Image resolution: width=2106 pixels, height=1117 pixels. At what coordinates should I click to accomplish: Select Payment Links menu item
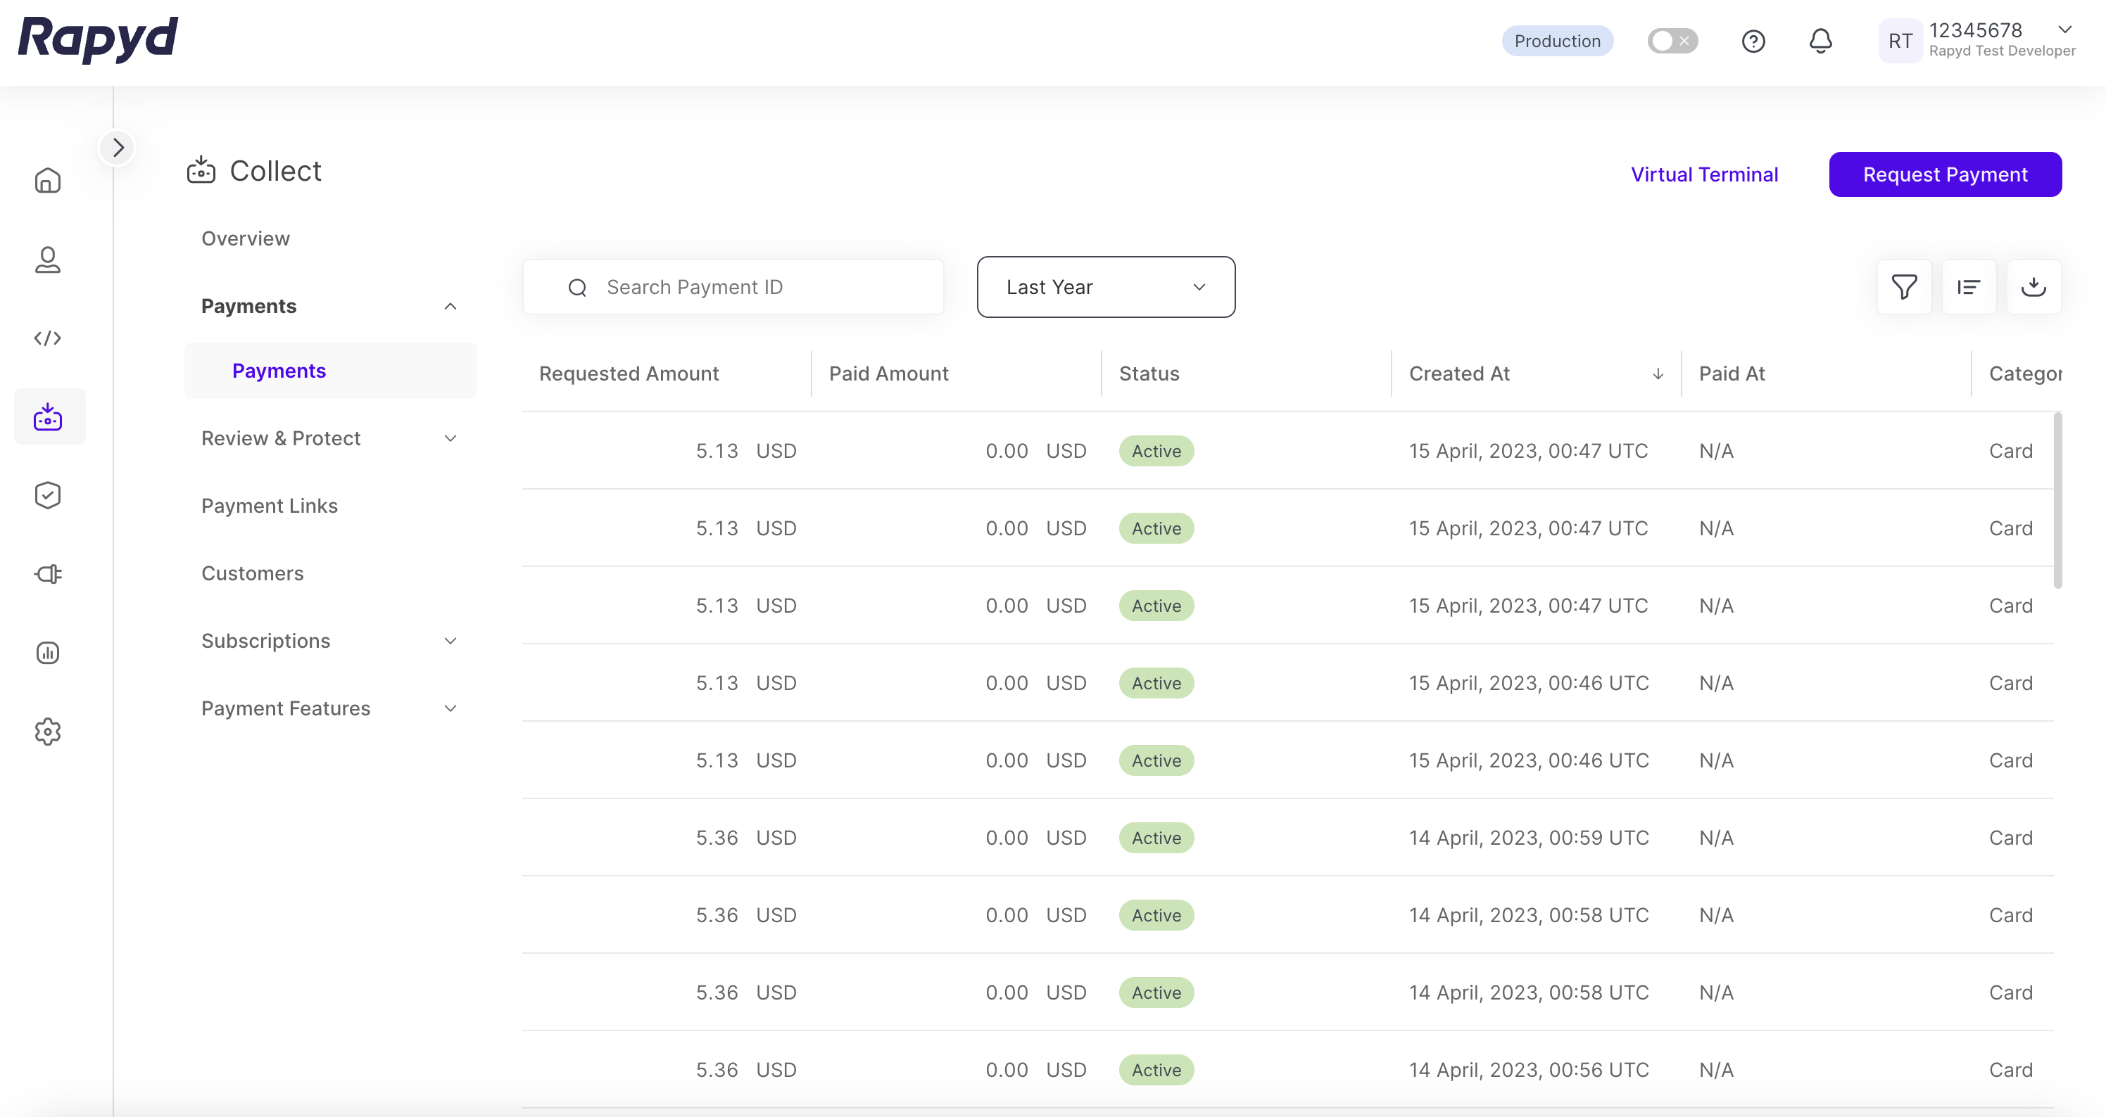click(x=269, y=506)
